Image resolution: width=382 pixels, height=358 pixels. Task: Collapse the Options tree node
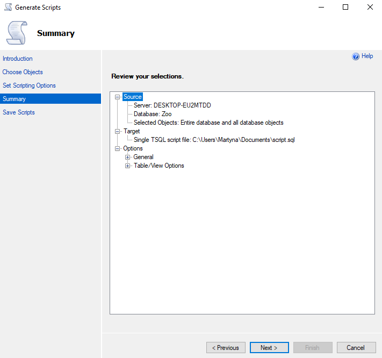pos(118,148)
